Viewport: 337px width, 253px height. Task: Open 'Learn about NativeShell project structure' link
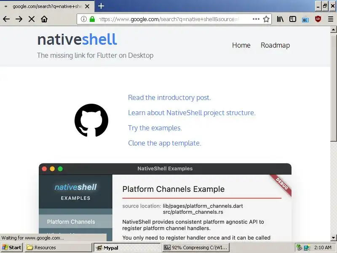192,113
